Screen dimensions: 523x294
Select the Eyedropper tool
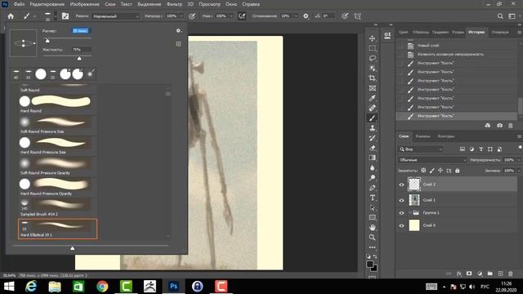coord(373,98)
